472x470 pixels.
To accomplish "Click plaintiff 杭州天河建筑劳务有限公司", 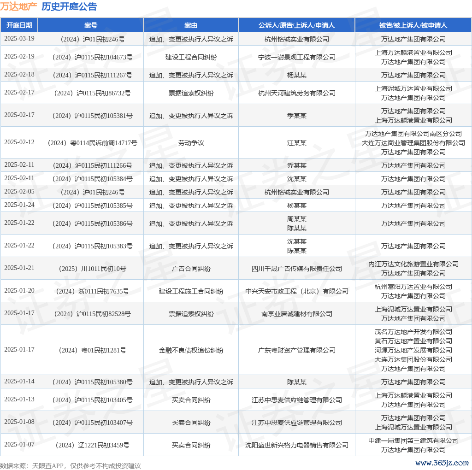I will pos(296,93).
